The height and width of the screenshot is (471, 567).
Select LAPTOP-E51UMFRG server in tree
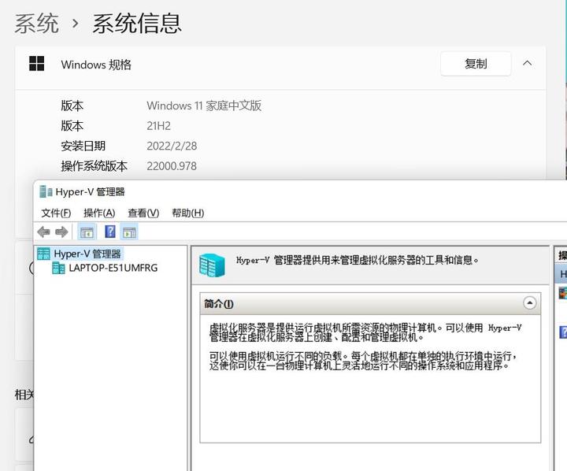click(x=105, y=268)
